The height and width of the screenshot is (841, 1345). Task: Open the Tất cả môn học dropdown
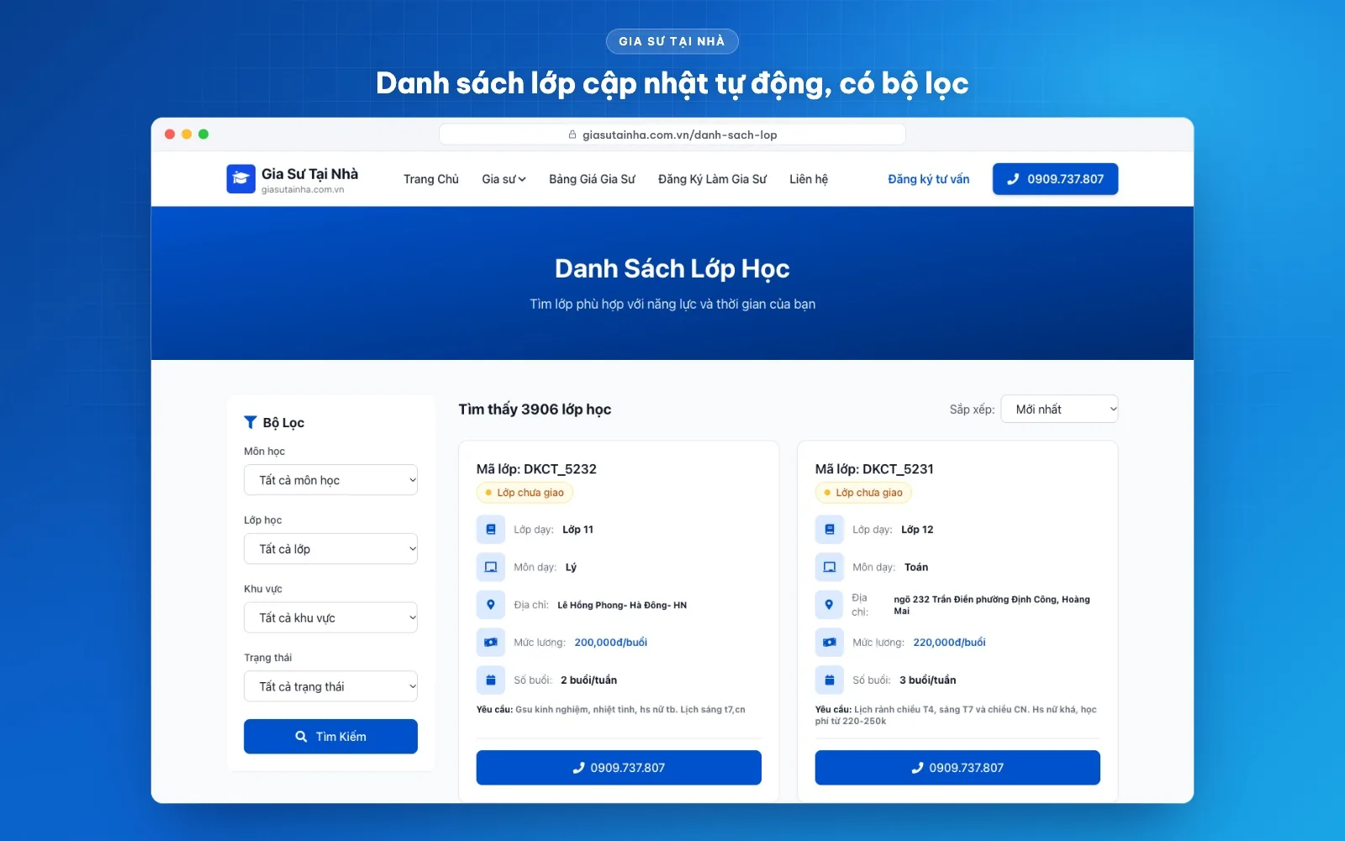[x=330, y=480]
